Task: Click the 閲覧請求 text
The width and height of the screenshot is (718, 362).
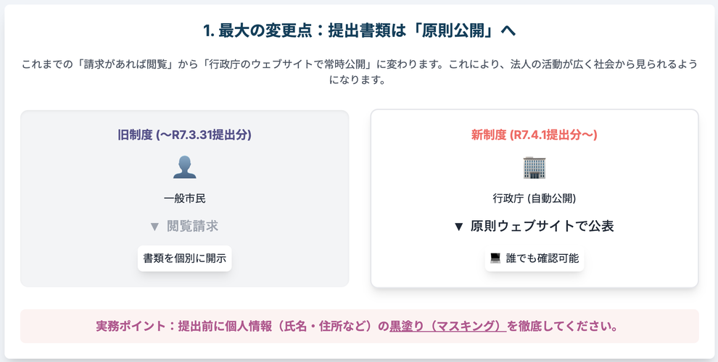Action: tap(192, 227)
